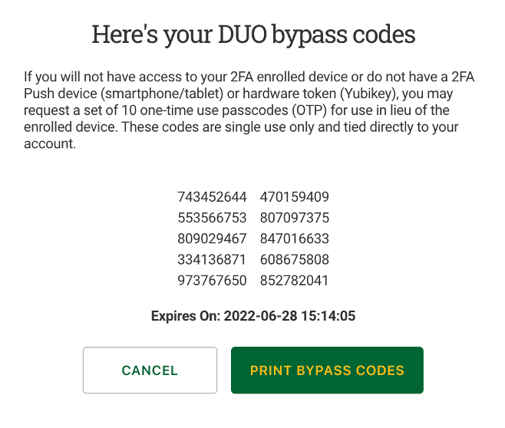Screen dimensions: 505x428
Task: Select the code 973767650
Action: 212,280
